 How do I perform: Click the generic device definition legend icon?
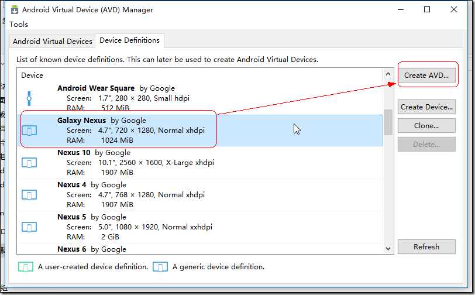(160, 267)
